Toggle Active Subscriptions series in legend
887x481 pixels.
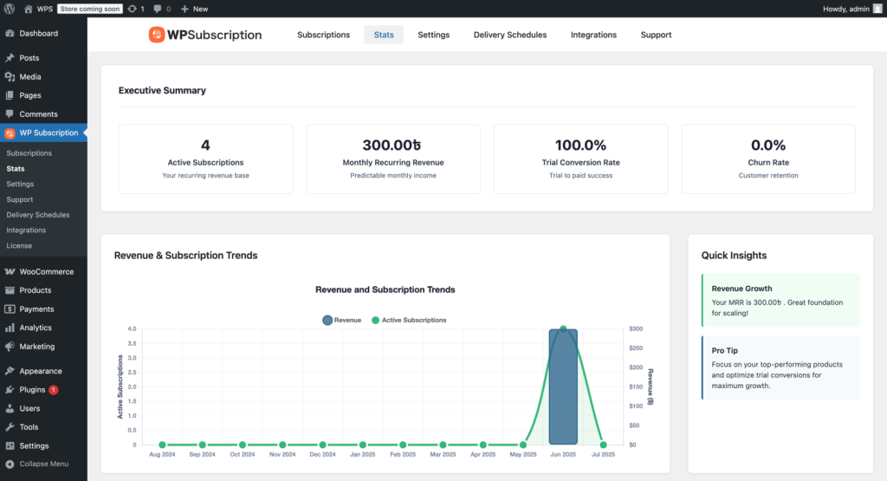(x=409, y=321)
